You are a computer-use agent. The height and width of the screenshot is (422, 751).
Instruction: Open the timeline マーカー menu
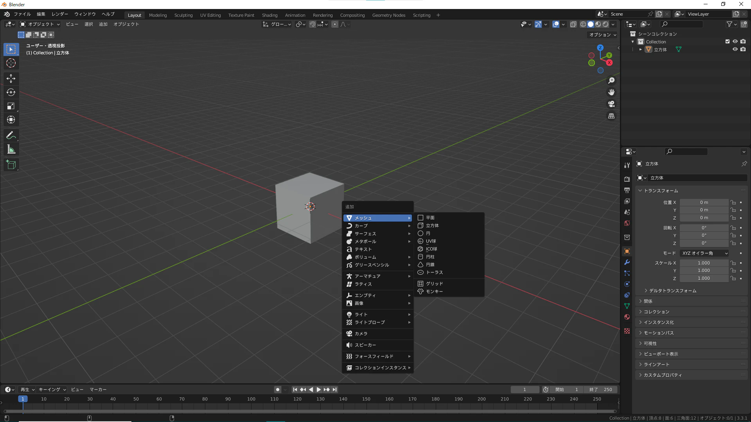(x=98, y=390)
